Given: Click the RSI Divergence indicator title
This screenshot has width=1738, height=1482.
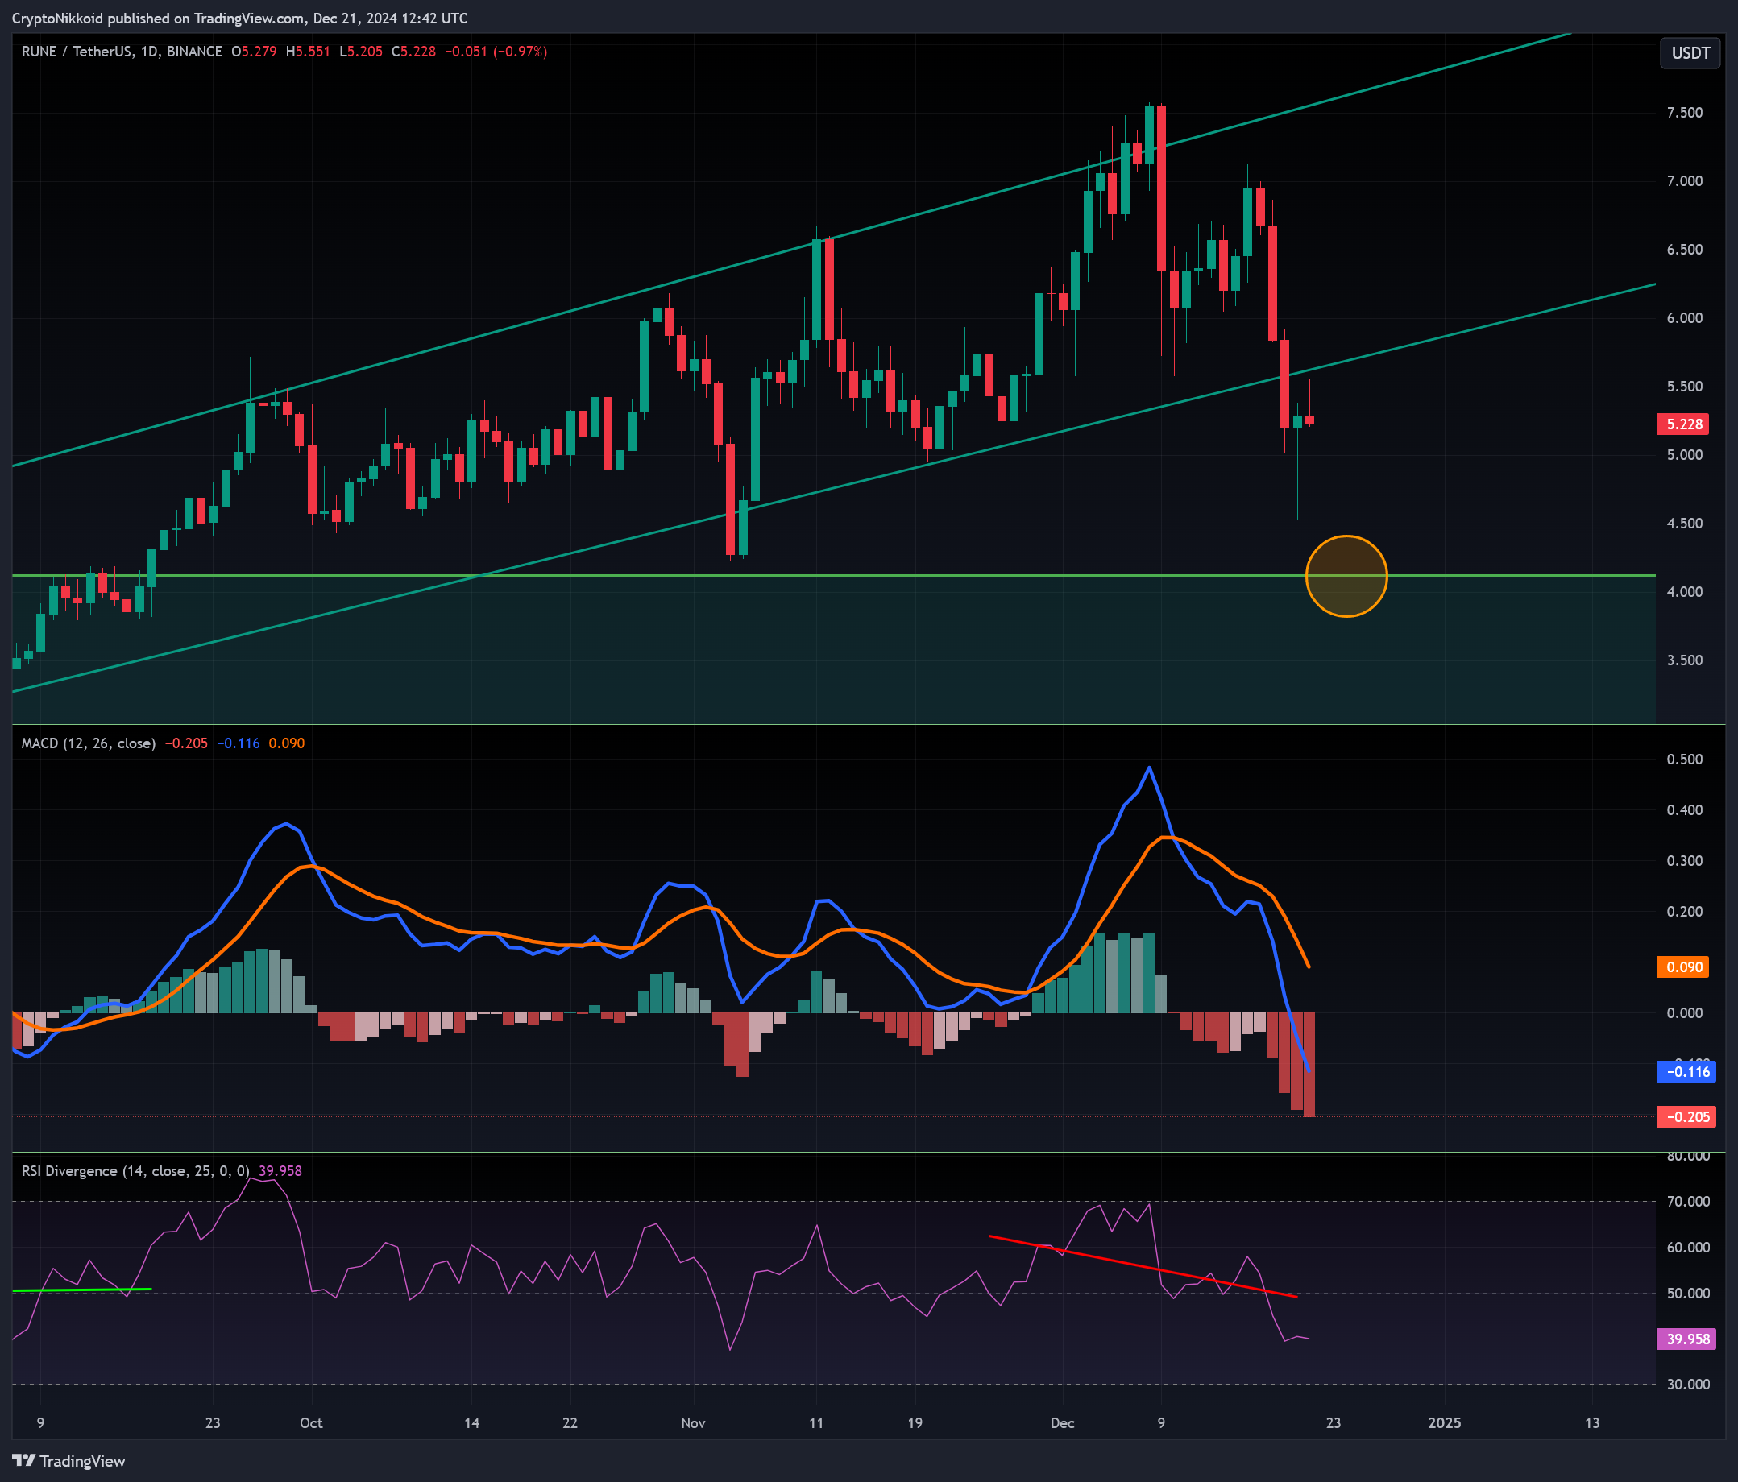Looking at the screenshot, I should pos(135,1171).
